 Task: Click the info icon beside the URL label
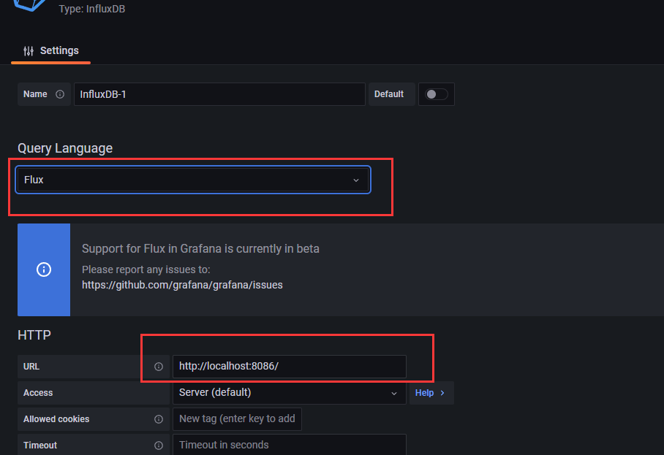coord(159,367)
